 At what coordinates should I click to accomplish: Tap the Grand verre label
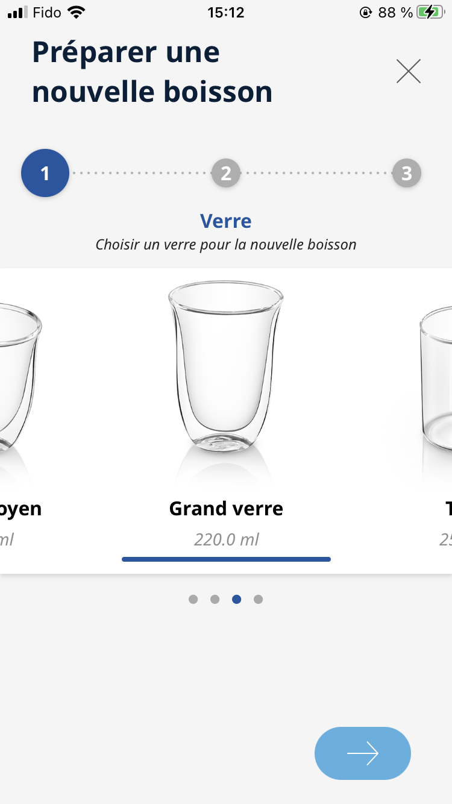tap(226, 509)
